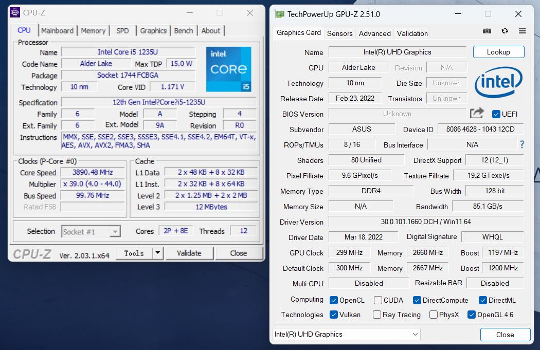
Task: Switch to the Mainboard tab
Action: pyautogui.click(x=57, y=31)
